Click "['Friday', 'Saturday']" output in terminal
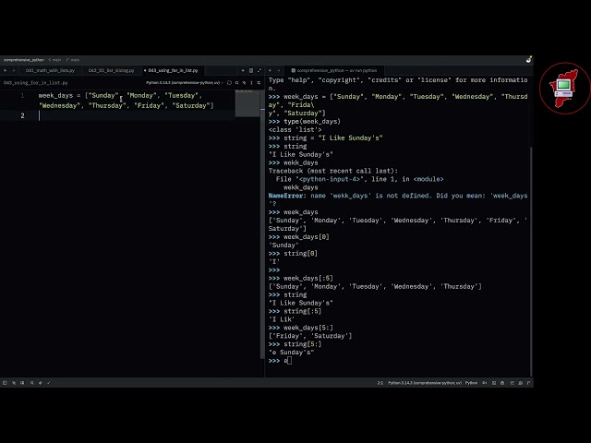 point(310,336)
